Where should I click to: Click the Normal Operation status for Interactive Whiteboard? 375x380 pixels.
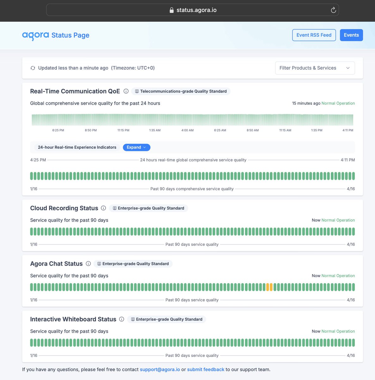click(x=338, y=331)
